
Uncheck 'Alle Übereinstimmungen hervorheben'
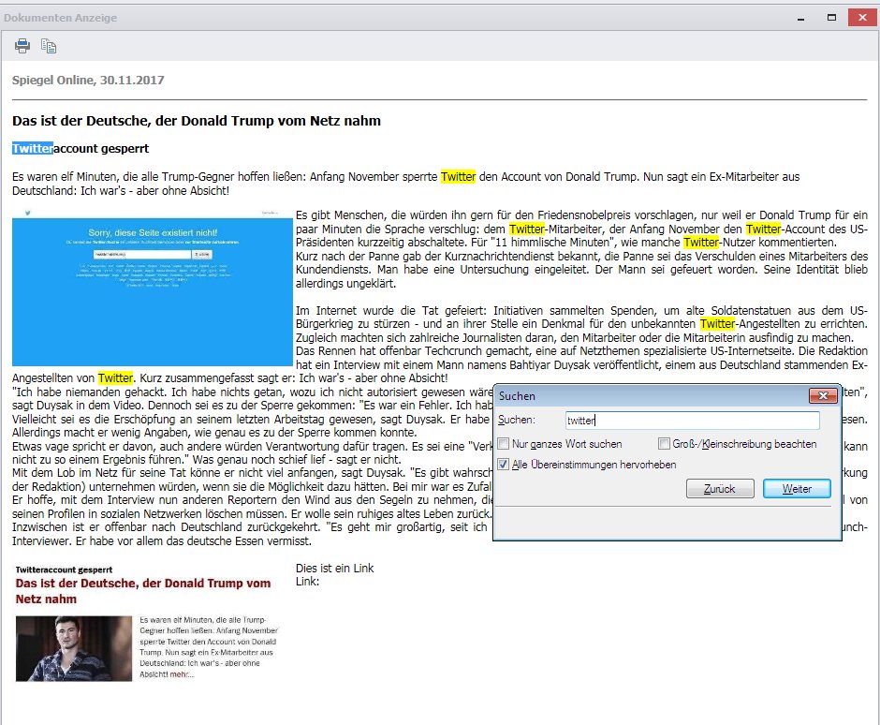505,465
